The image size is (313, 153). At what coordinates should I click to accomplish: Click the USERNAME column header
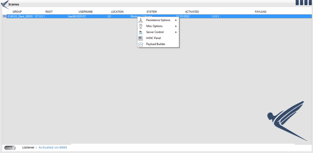click(x=86, y=12)
